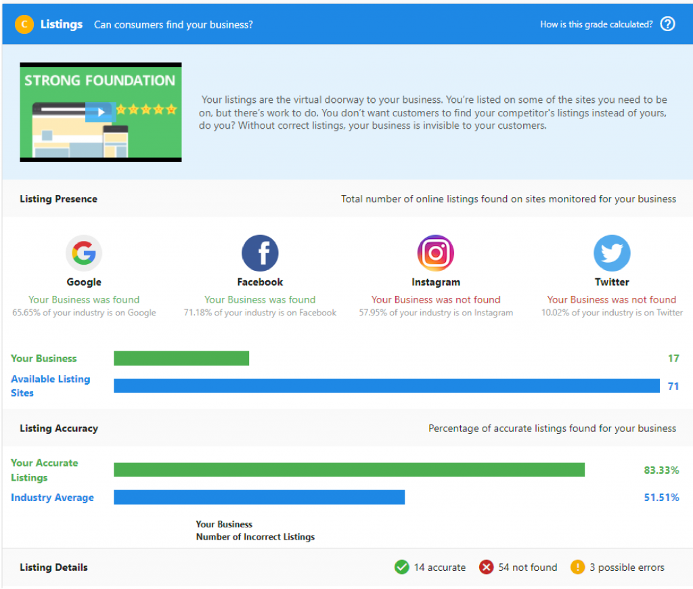Click the Instagram label
The image size is (693, 589).
tap(436, 282)
